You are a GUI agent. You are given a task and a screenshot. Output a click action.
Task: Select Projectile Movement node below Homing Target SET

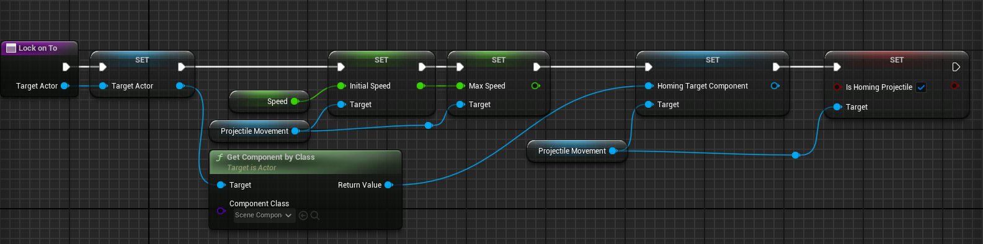tap(577, 151)
